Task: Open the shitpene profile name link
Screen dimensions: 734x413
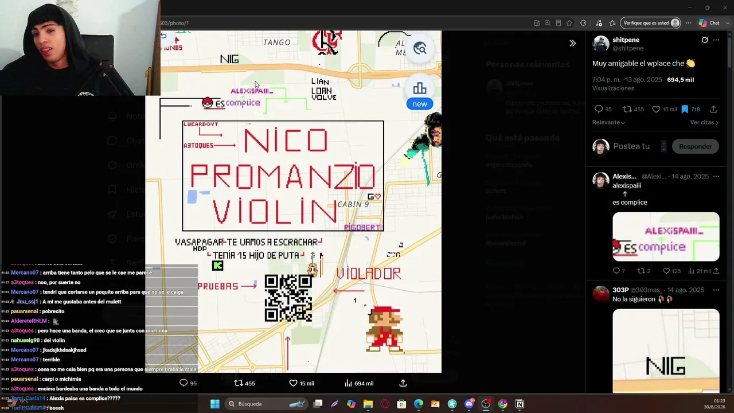Action: pos(626,40)
